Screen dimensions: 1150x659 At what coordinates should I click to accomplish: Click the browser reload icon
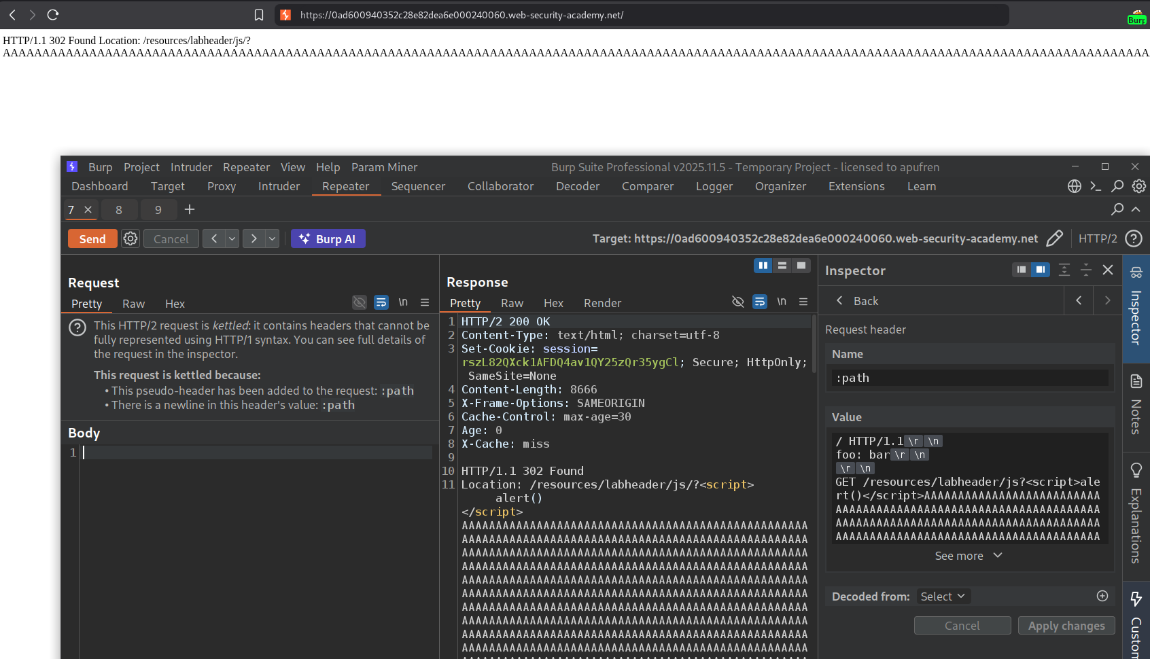[x=53, y=14]
